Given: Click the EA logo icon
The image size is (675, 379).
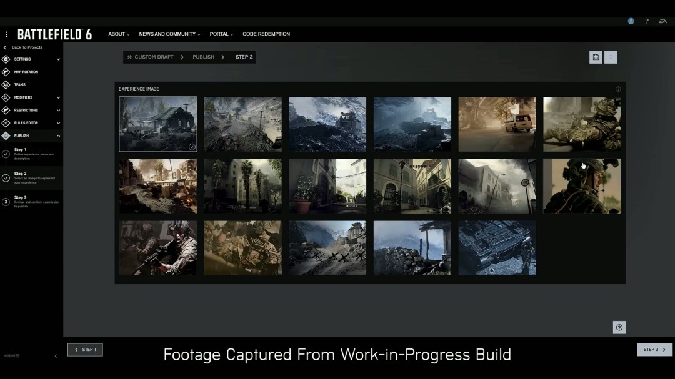Looking at the screenshot, I should click(662, 21).
